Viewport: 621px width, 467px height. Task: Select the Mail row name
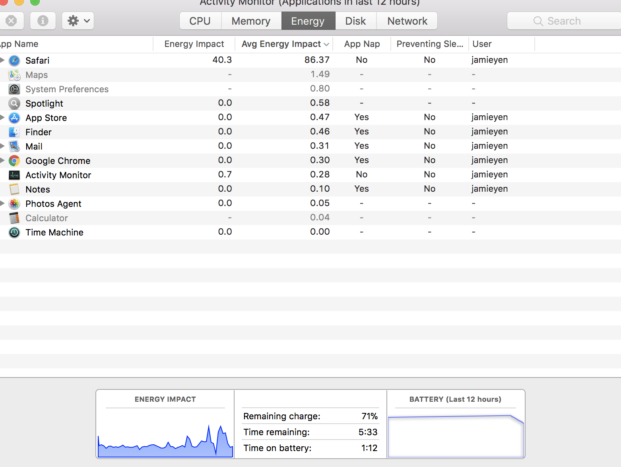click(x=34, y=146)
